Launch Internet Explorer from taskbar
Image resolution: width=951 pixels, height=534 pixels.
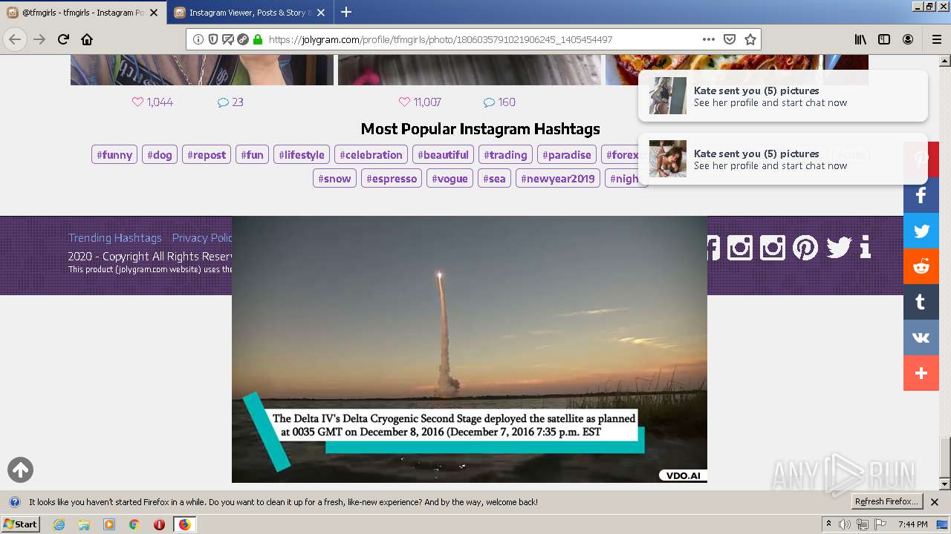tap(59, 524)
